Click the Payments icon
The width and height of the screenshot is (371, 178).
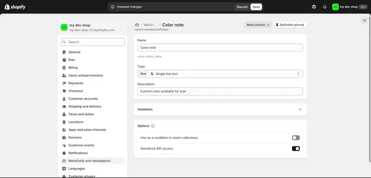(x=64, y=83)
